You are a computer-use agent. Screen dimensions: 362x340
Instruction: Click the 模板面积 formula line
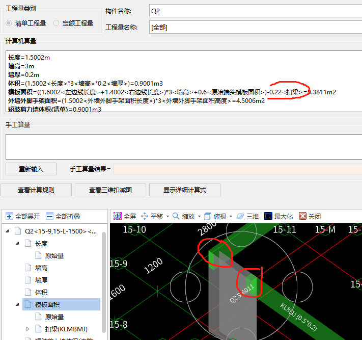[172, 92]
